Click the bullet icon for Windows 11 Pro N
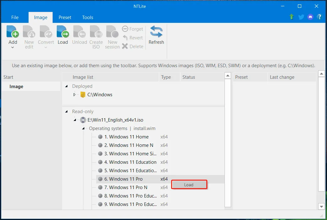The width and height of the screenshot is (327, 220). 100,187
